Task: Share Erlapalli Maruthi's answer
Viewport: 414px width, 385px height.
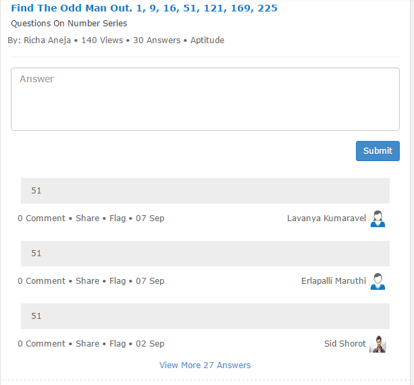Action: tap(87, 281)
